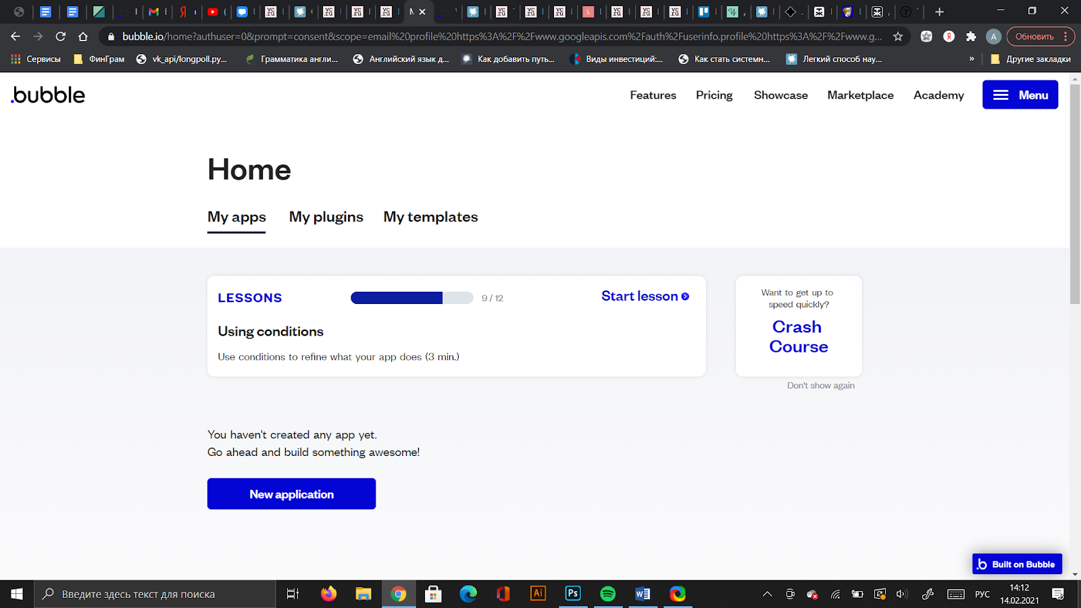
Task: Select the My apps tab
Action: pos(236,217)
